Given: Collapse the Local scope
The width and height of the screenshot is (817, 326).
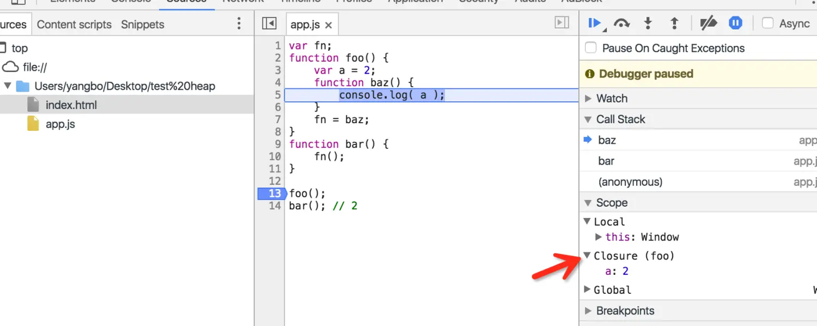Looking at the screenshot, I should tap(587, 221).
